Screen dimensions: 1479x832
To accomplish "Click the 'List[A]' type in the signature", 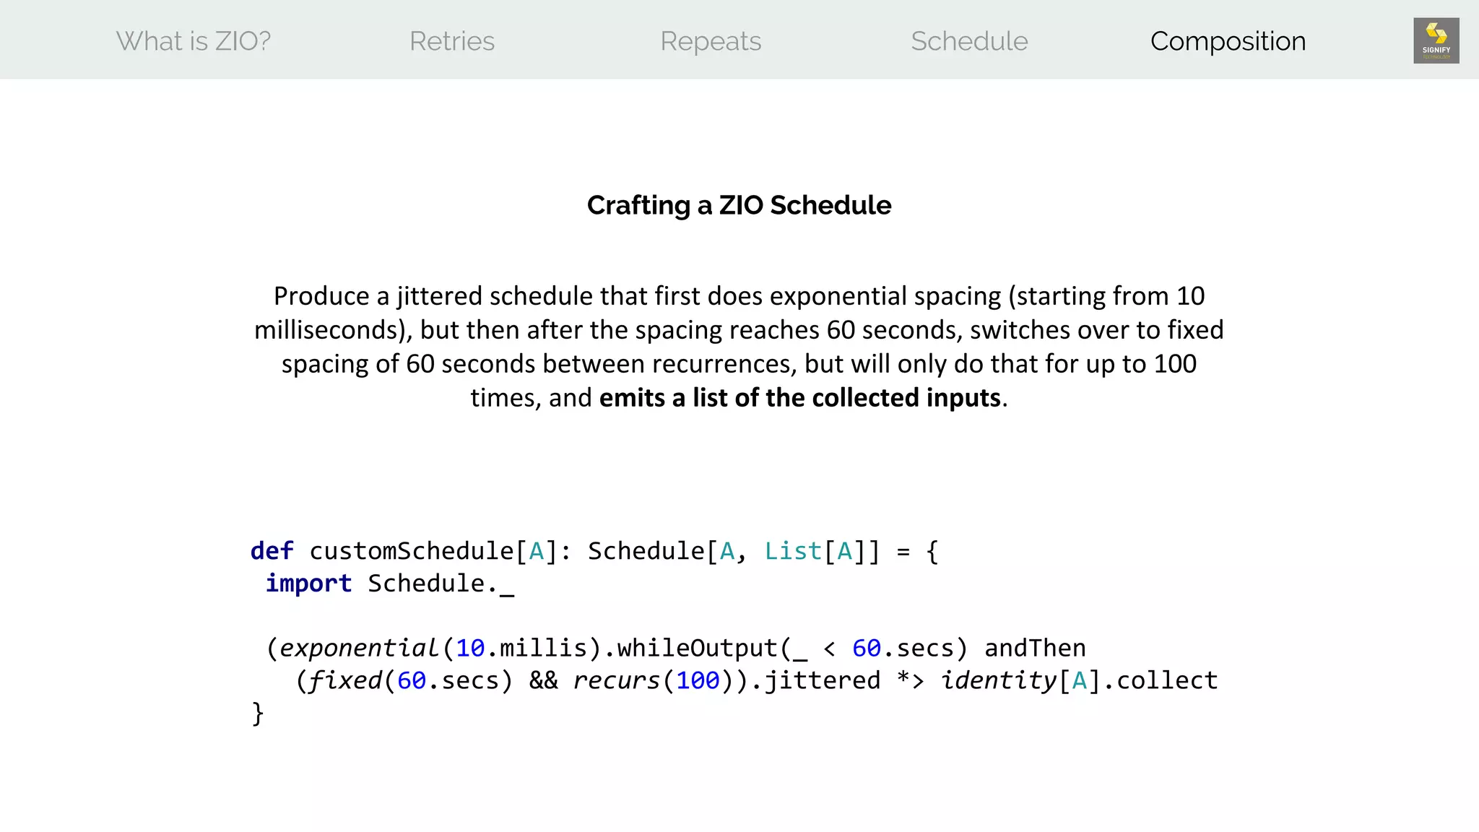I will coord(815,551).
